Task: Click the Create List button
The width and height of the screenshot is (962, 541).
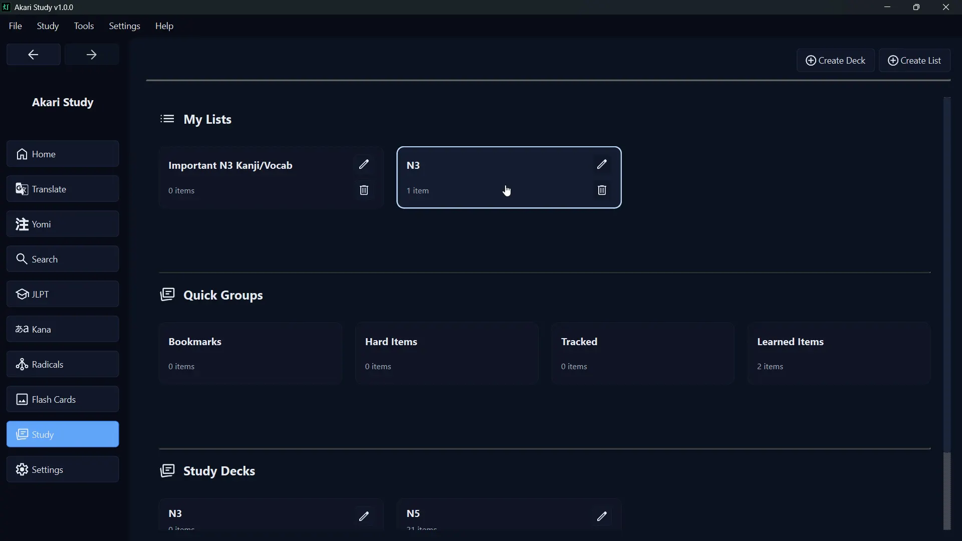Action: (x=914, y=61)
